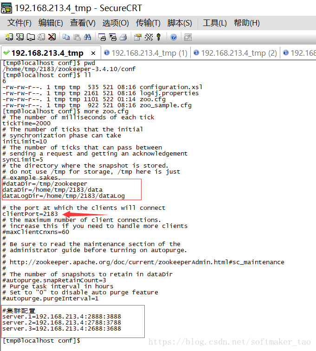
Task: Click the syncLimit=5 line
Action: [x=23, y=159]
